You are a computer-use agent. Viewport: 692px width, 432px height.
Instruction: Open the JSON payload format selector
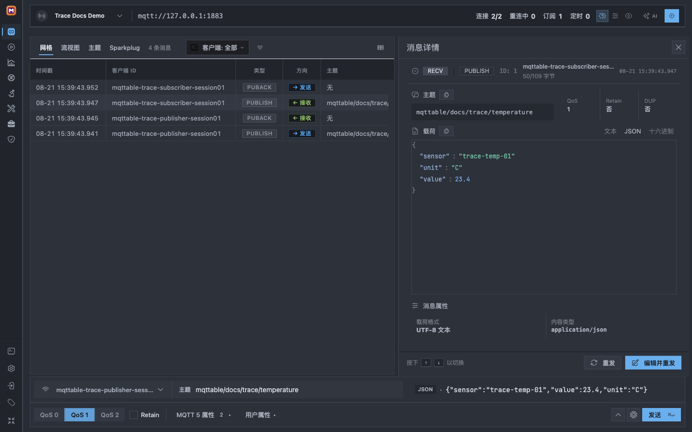pyautogui.click(x=425, y=390)
